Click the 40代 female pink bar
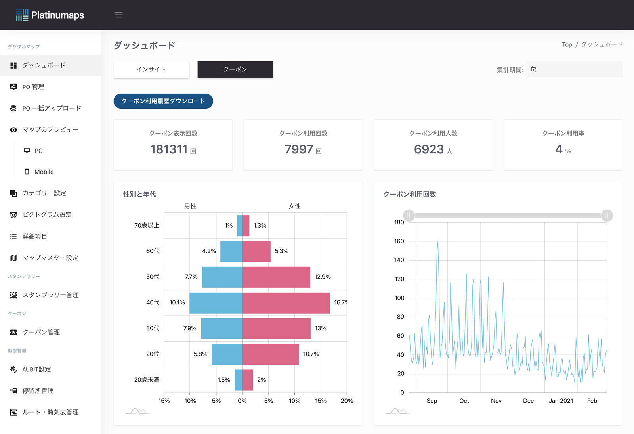The image size is (634, 434). (x=286, y=303)
